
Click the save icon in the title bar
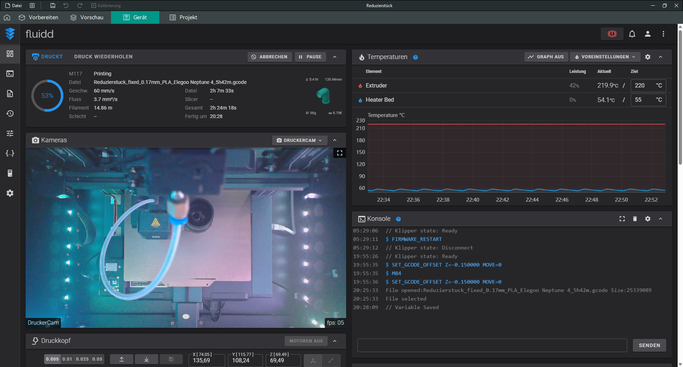click(53, 5)
